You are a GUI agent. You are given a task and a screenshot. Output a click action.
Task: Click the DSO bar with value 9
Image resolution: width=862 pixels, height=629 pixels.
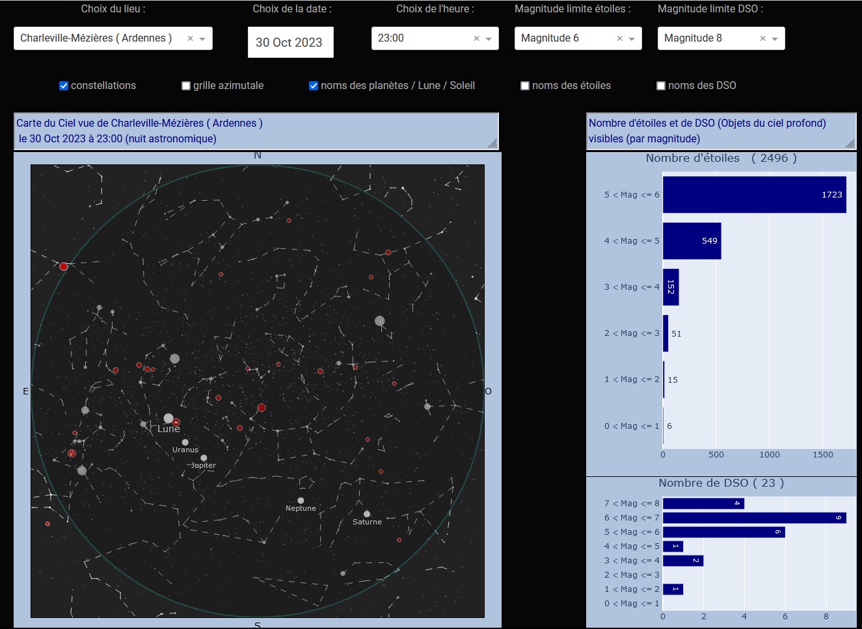click(755, 518)
